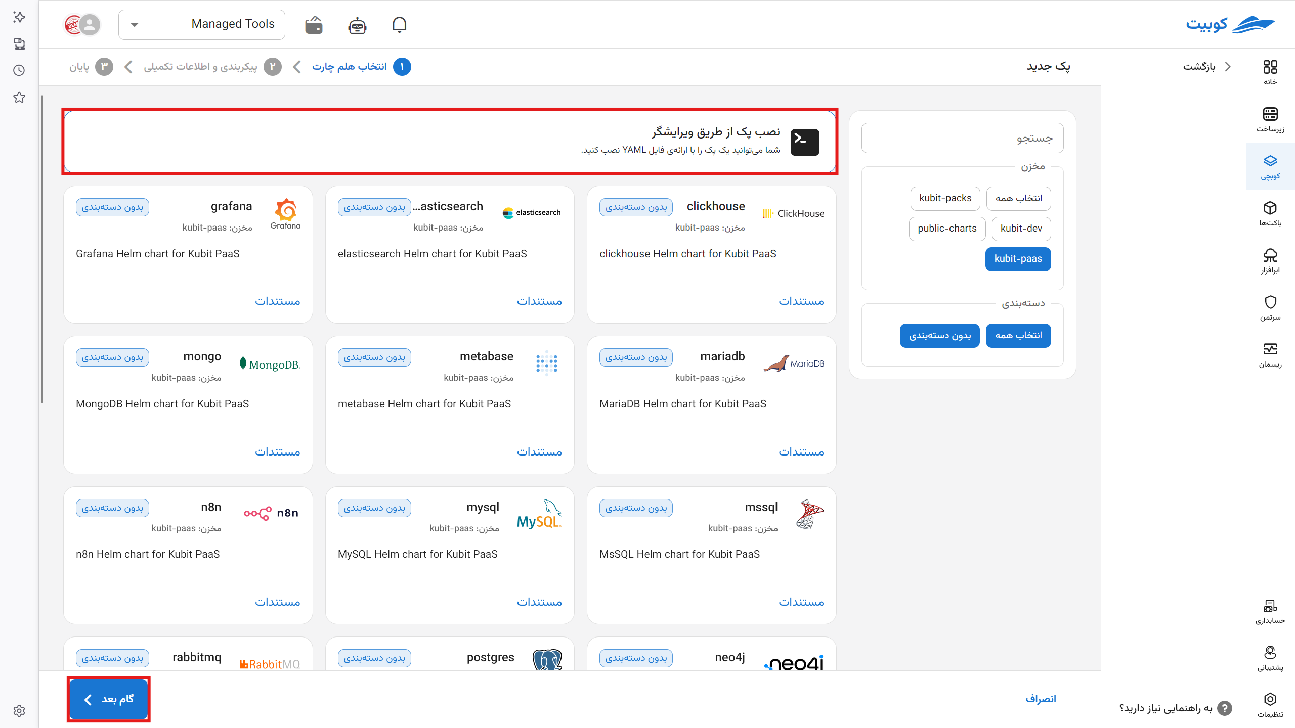Open the user profile avatar
Screen dimensions: 1295x728
(x=90, y=24)
